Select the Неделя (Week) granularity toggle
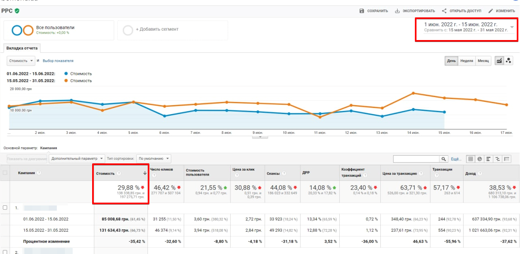 pyautogui.click(x=467, y=61)
